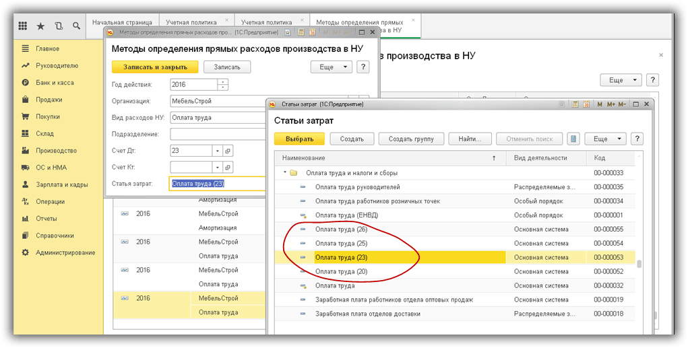Image resolution: width=688 pixels, height=348 pixels.
Task: Sort by the Наименование column header
Action: [390, 158]
